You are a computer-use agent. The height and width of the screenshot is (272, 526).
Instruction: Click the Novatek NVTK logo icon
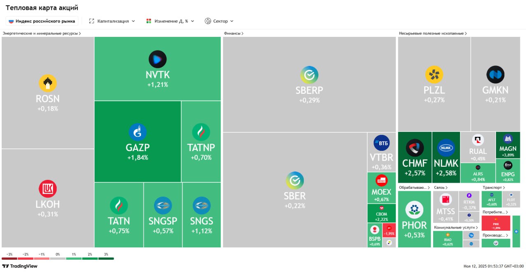(157, 59)
